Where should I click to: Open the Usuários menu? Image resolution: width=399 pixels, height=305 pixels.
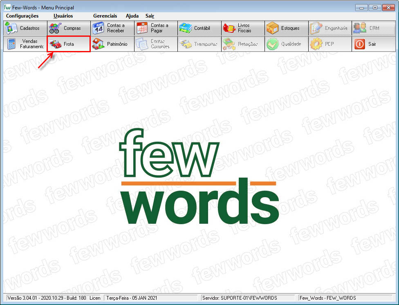[x=63, y=16]
